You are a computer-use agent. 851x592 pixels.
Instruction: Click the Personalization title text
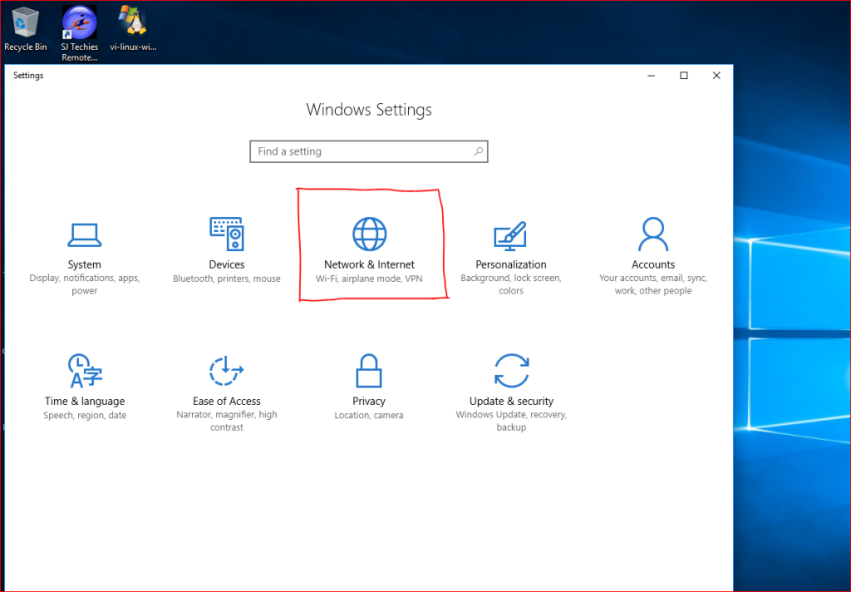click(511, 264)
